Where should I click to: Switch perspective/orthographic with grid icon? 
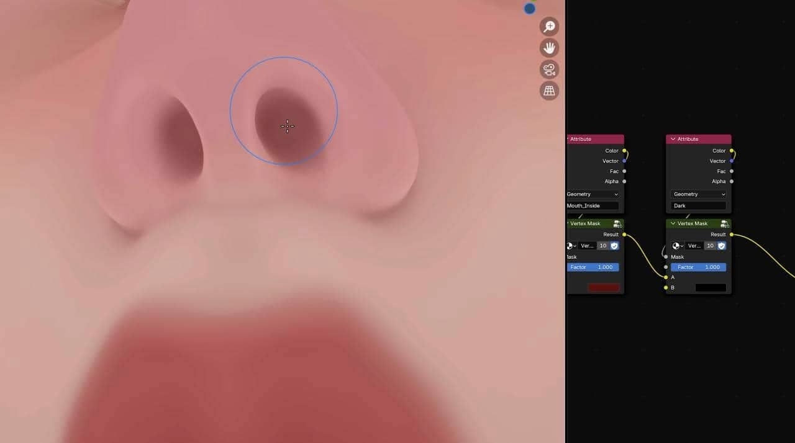[x=549, y=91]
